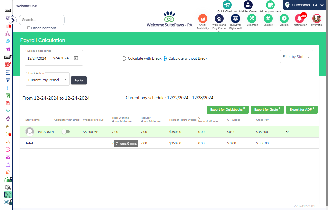Click Export for Quickbooks
The height and width of the screenshot is (210, 328).
pyautogui.click(x=227, y=109)
